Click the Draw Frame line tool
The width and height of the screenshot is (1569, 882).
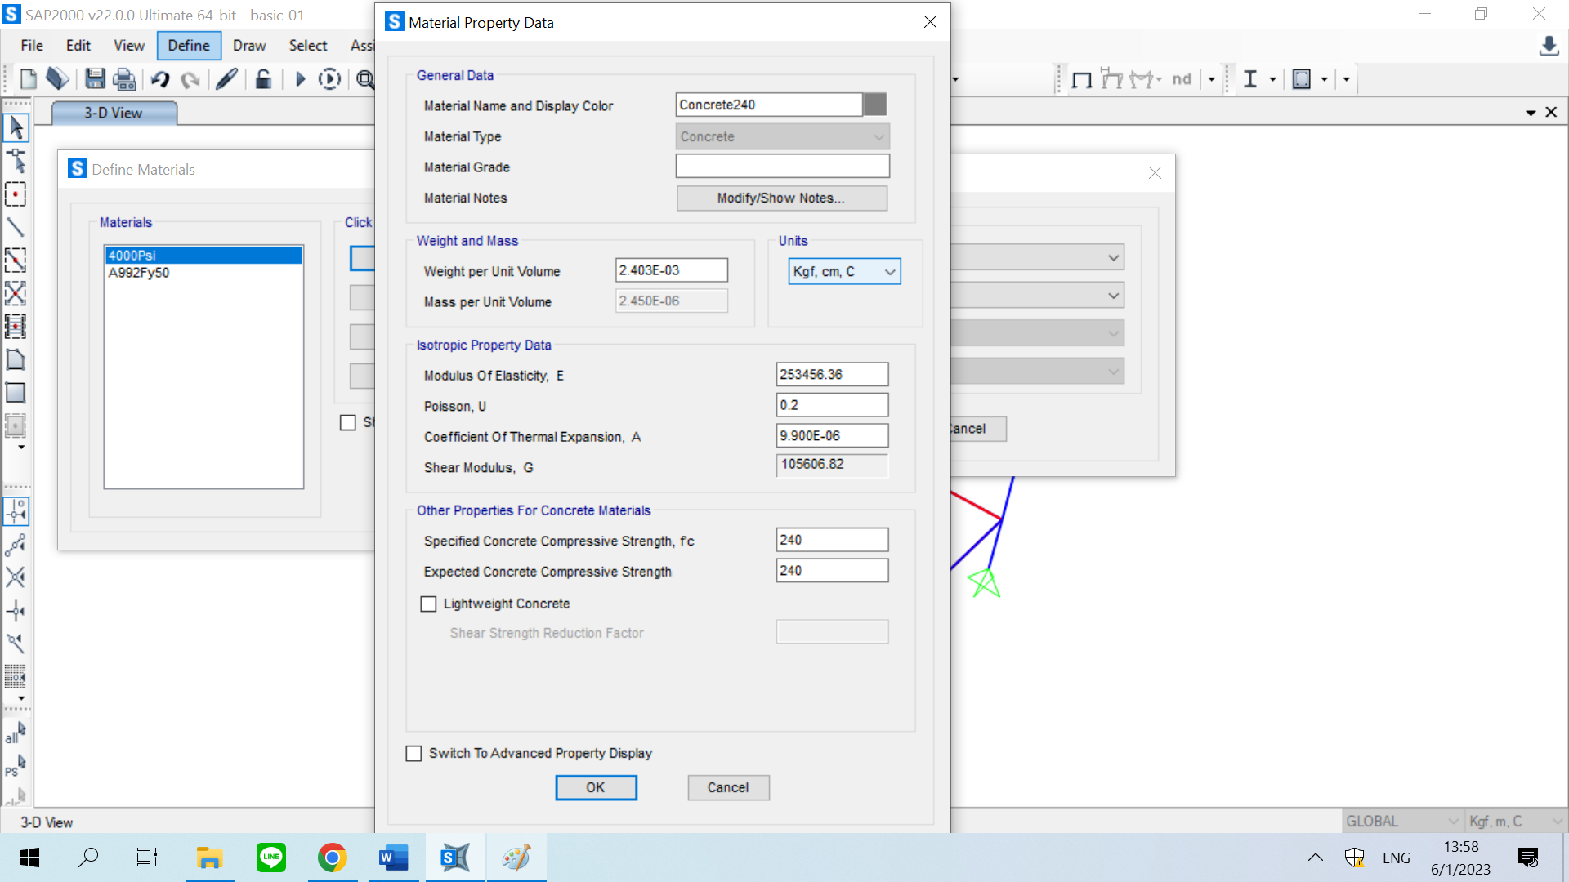(16, 227)
